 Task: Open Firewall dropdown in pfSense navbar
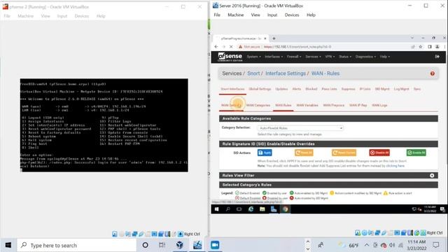point(294,57)
